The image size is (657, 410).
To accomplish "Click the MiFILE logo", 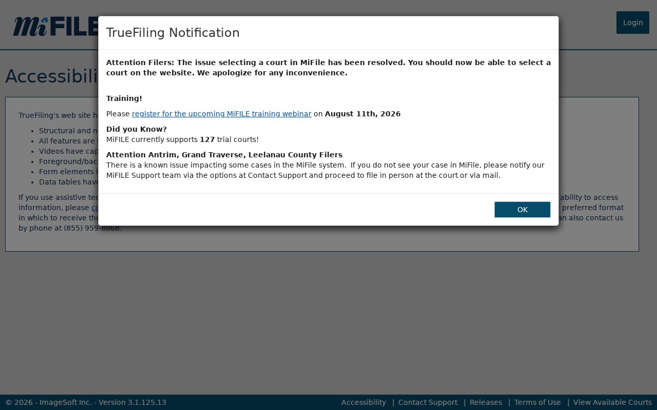I will click(55, 26).
